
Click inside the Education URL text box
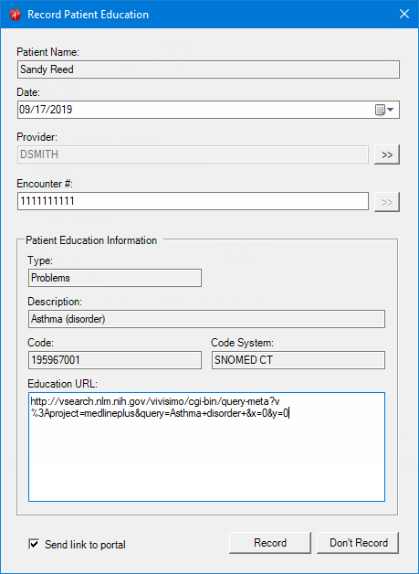click(x=206, y=447)
